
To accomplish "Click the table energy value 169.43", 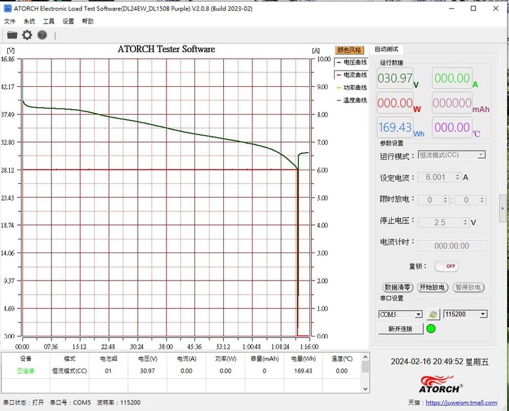I will click(x=303, y=371).
